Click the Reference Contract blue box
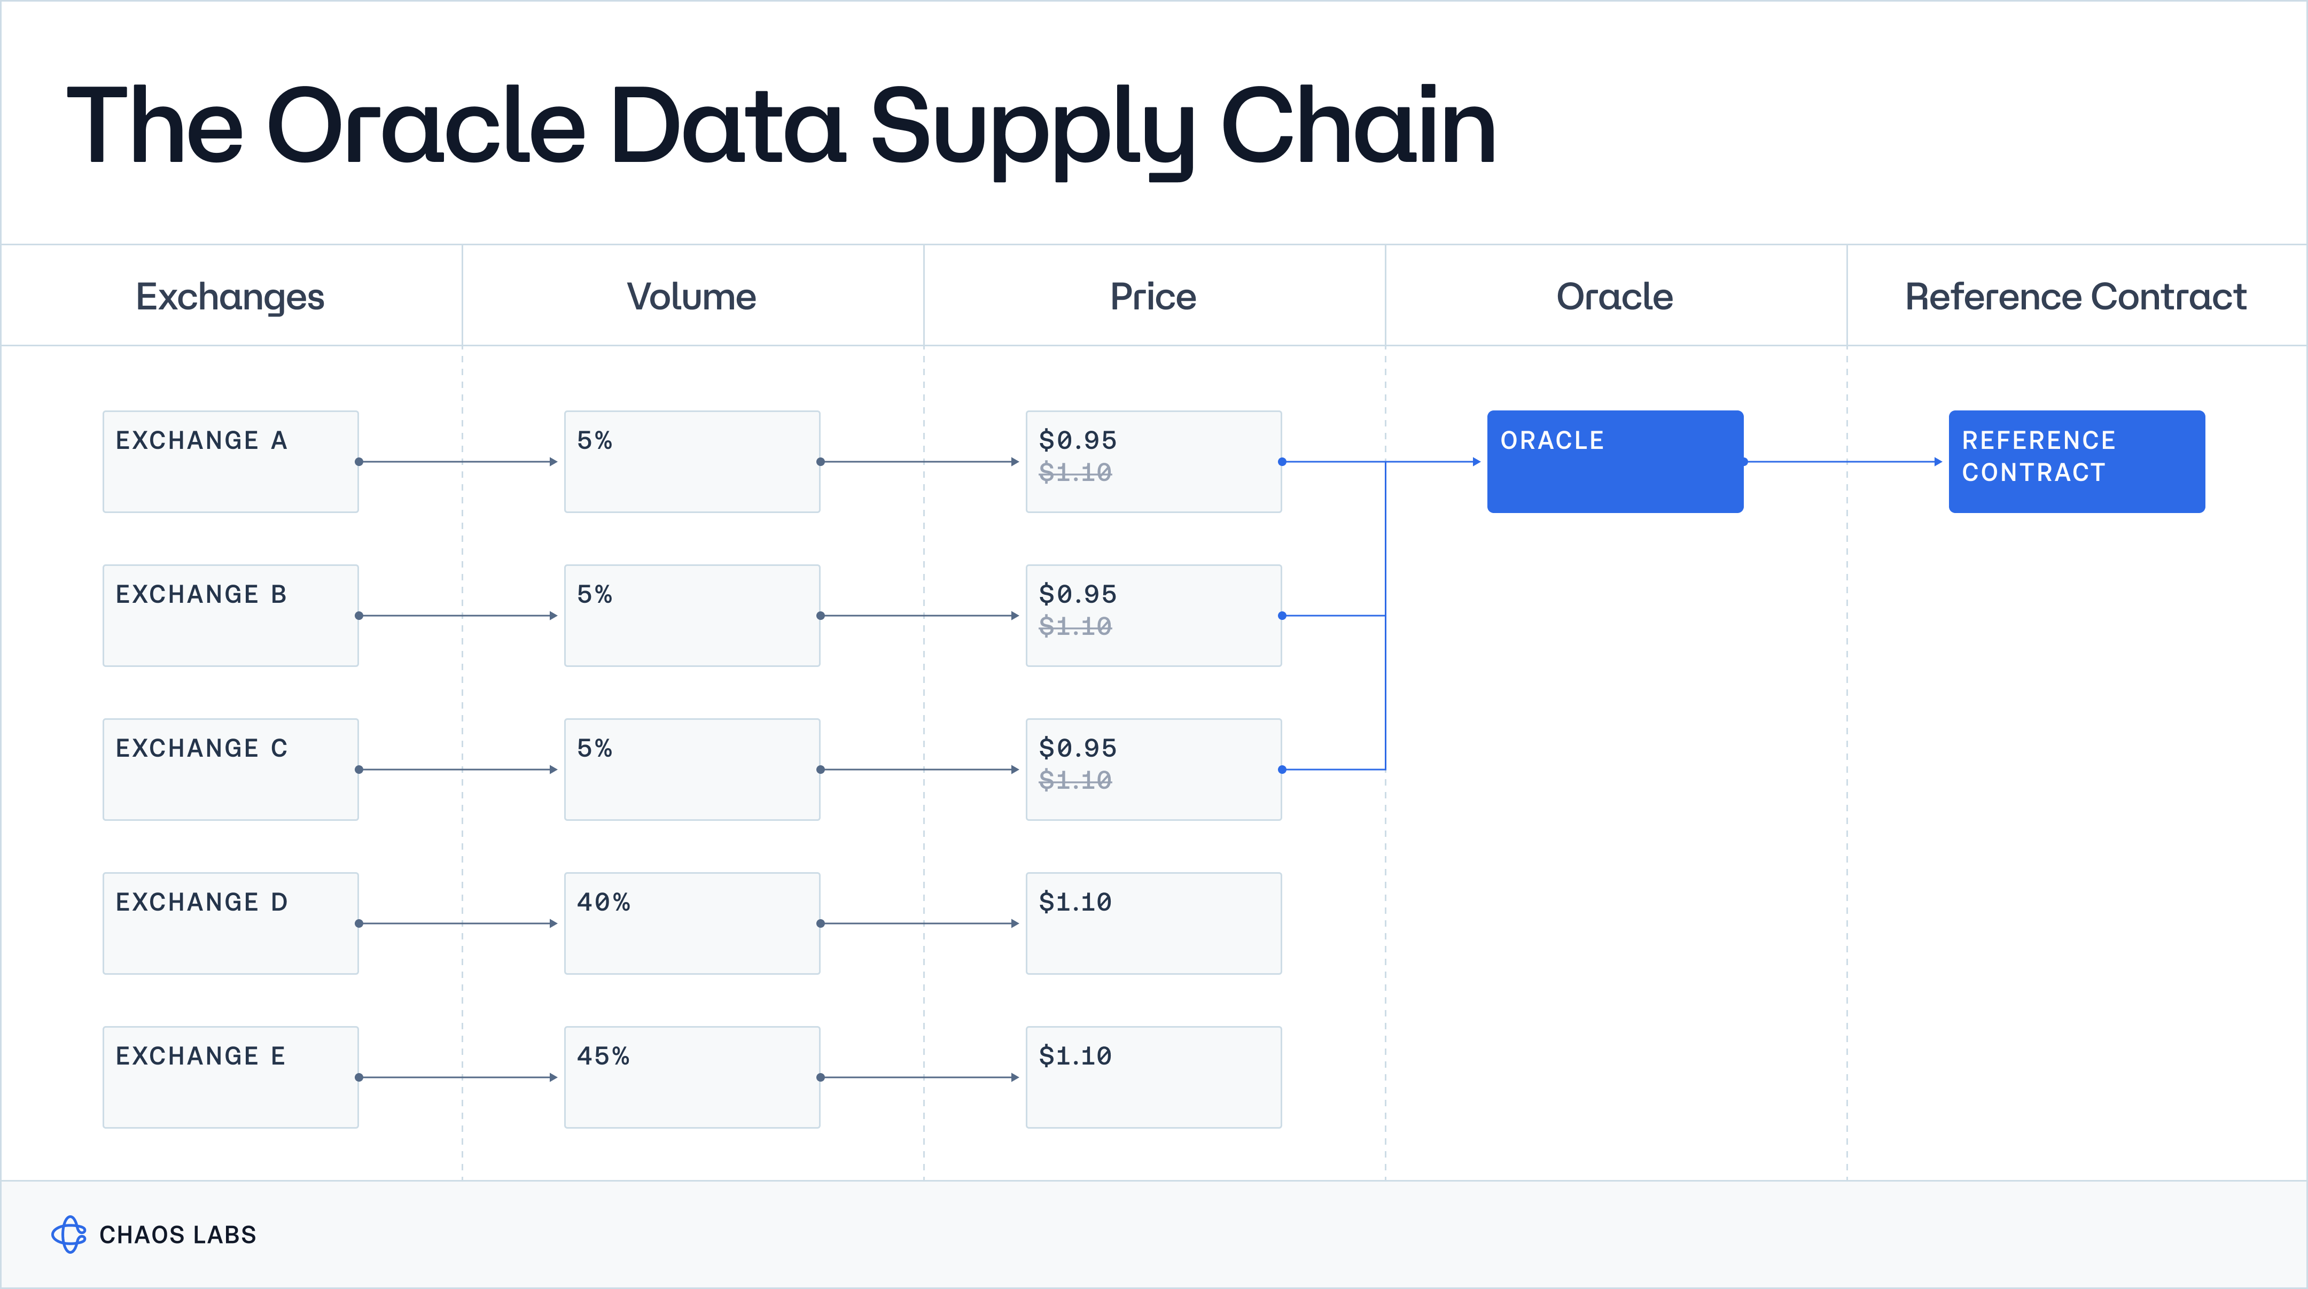This screenshot has height=1289, width=2308. point(2076,462)
